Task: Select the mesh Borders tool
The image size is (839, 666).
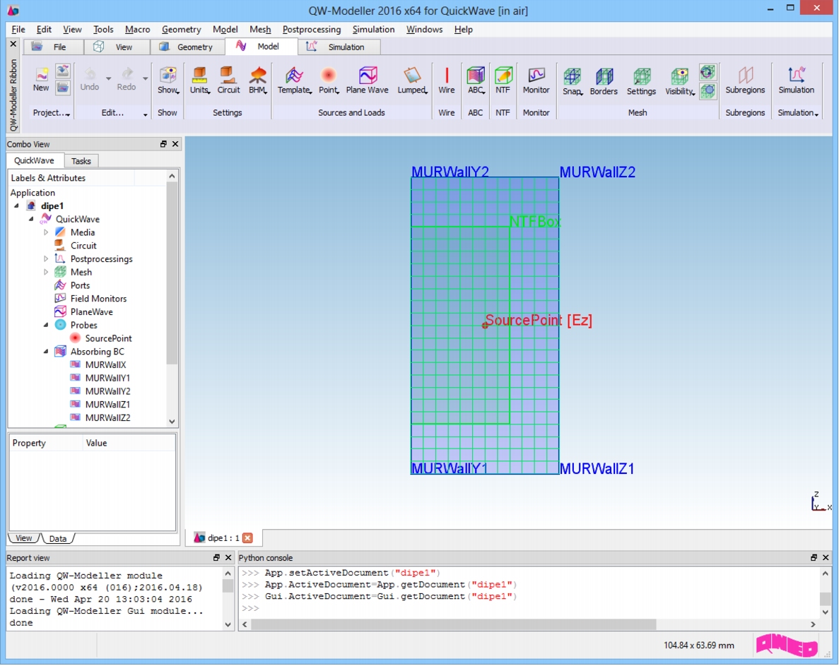Action: (604, 81)
